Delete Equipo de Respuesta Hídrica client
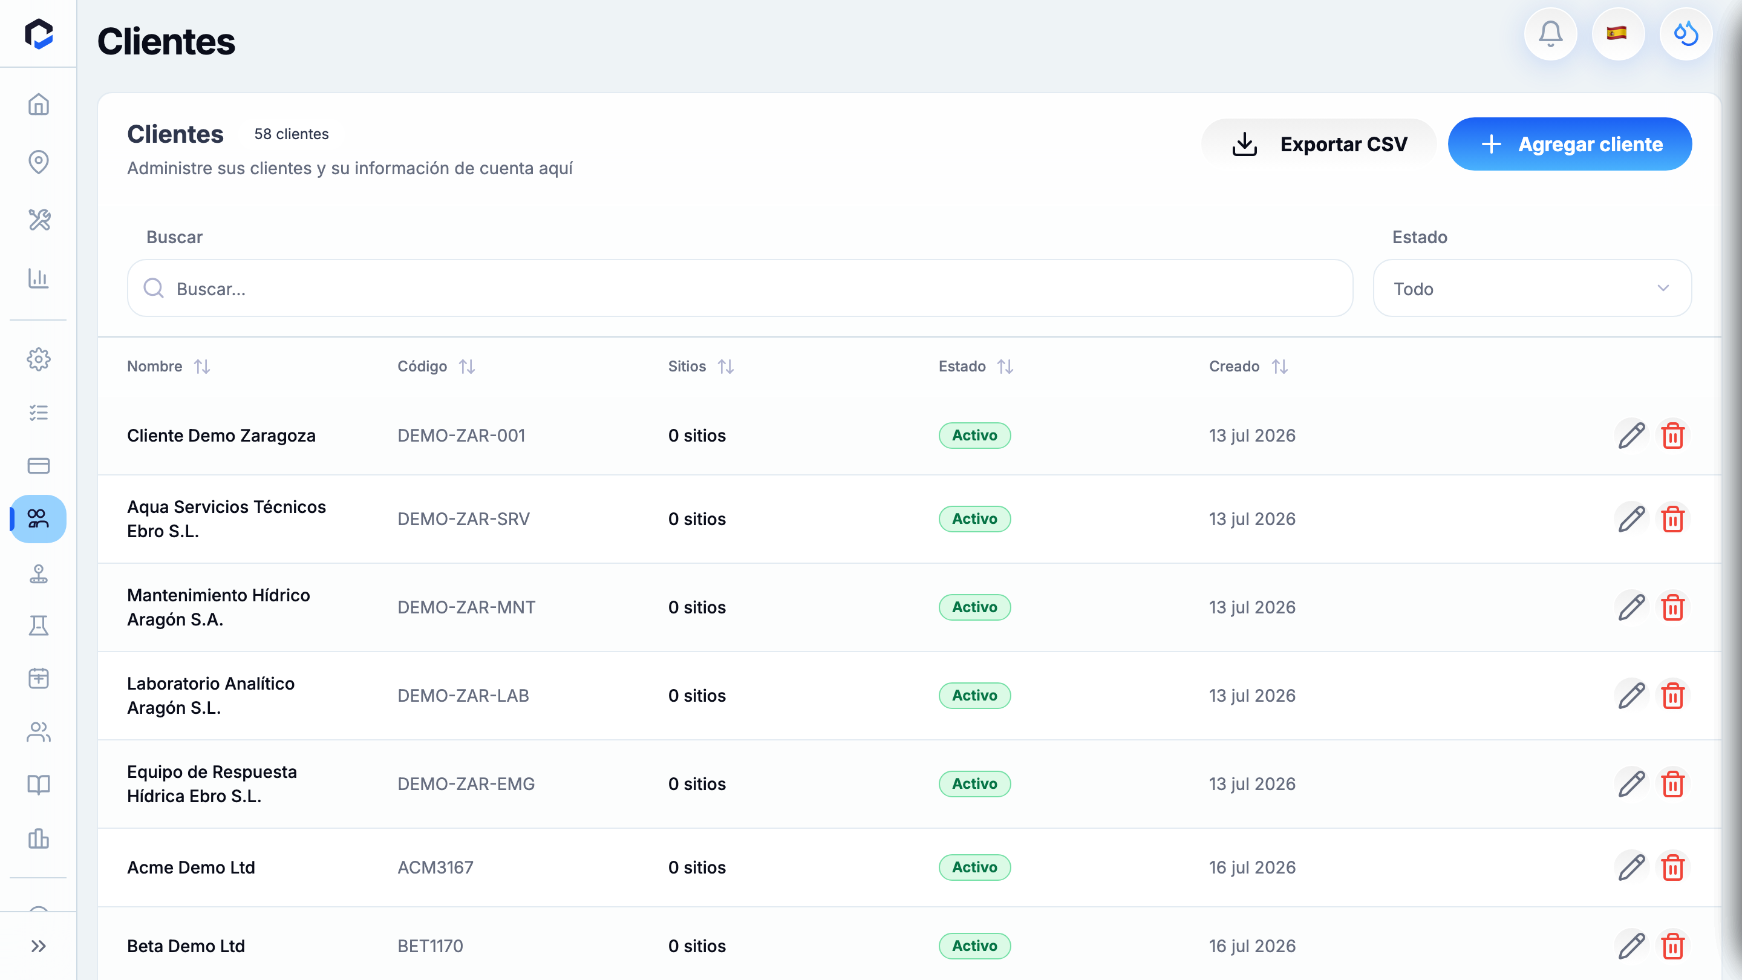This screenshot has width=1742, height=980. tap(1673, 784)
